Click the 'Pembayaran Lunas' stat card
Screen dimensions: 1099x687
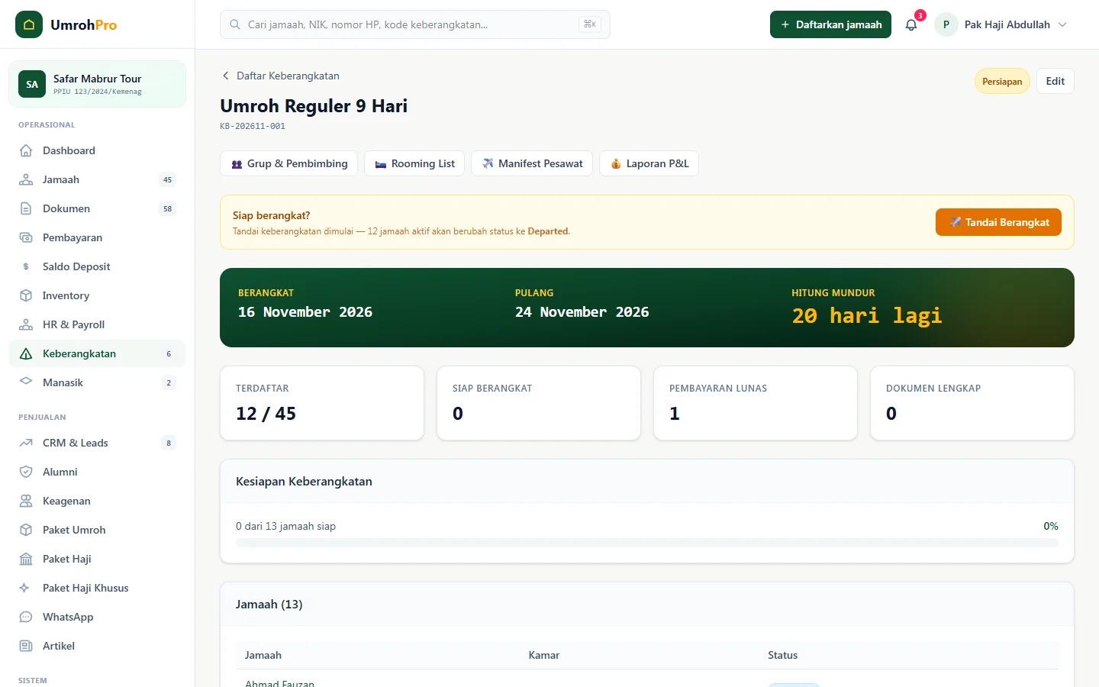(x=756, y=403)
